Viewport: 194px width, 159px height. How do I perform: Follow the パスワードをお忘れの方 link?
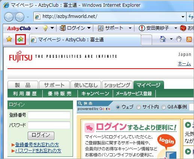38,151
